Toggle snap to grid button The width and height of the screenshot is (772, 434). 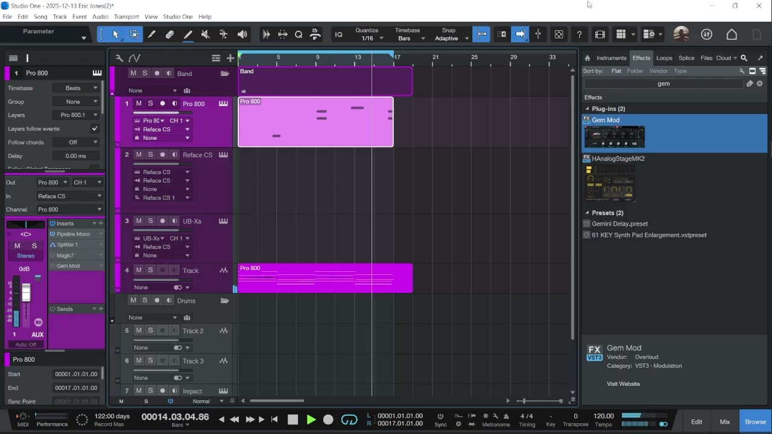click(x=482, y=34)
